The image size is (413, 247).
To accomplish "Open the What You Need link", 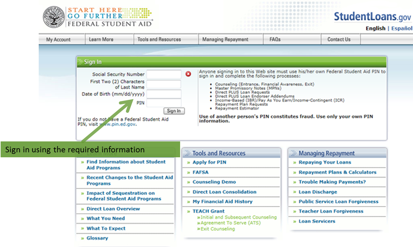I will click(106, 218).
